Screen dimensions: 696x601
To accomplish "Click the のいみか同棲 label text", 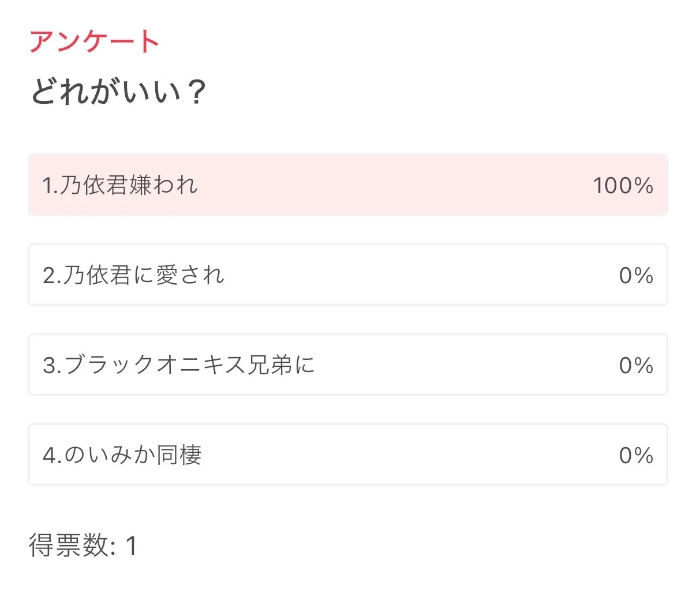I will [x=133, y=455].
